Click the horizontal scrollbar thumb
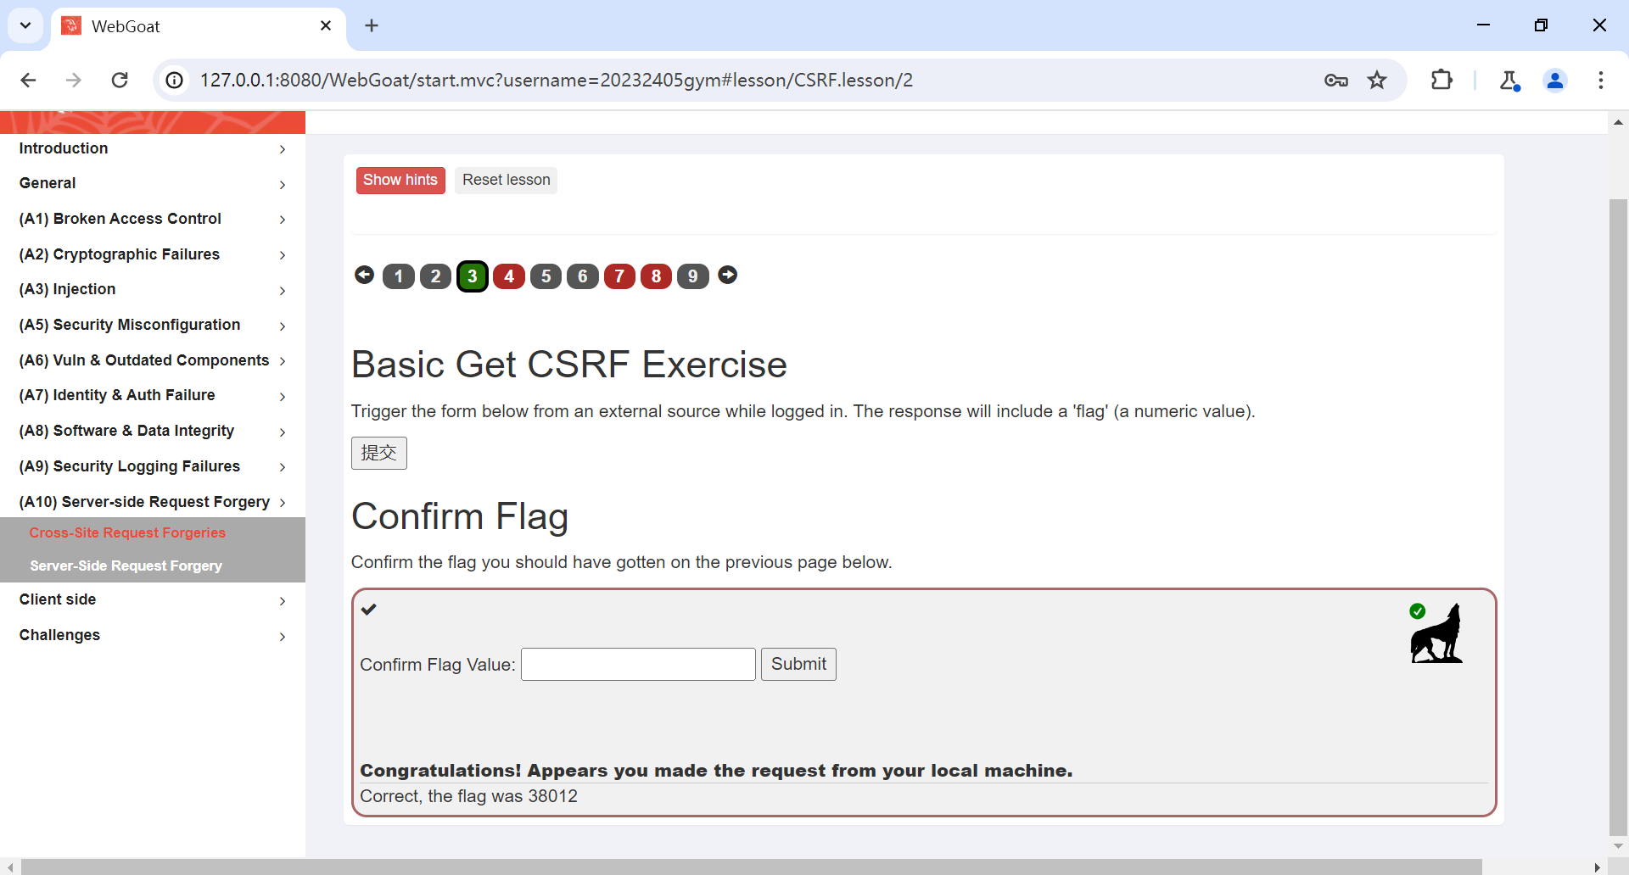The image size is (1629, 875). point(752,867)
